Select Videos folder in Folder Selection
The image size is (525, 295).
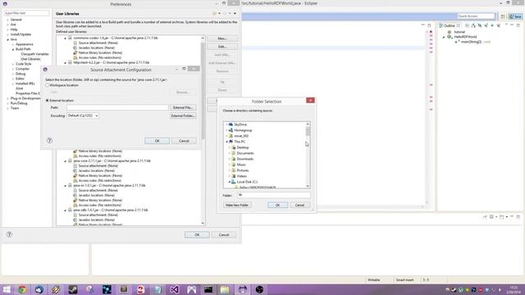(x=242, y=176)
